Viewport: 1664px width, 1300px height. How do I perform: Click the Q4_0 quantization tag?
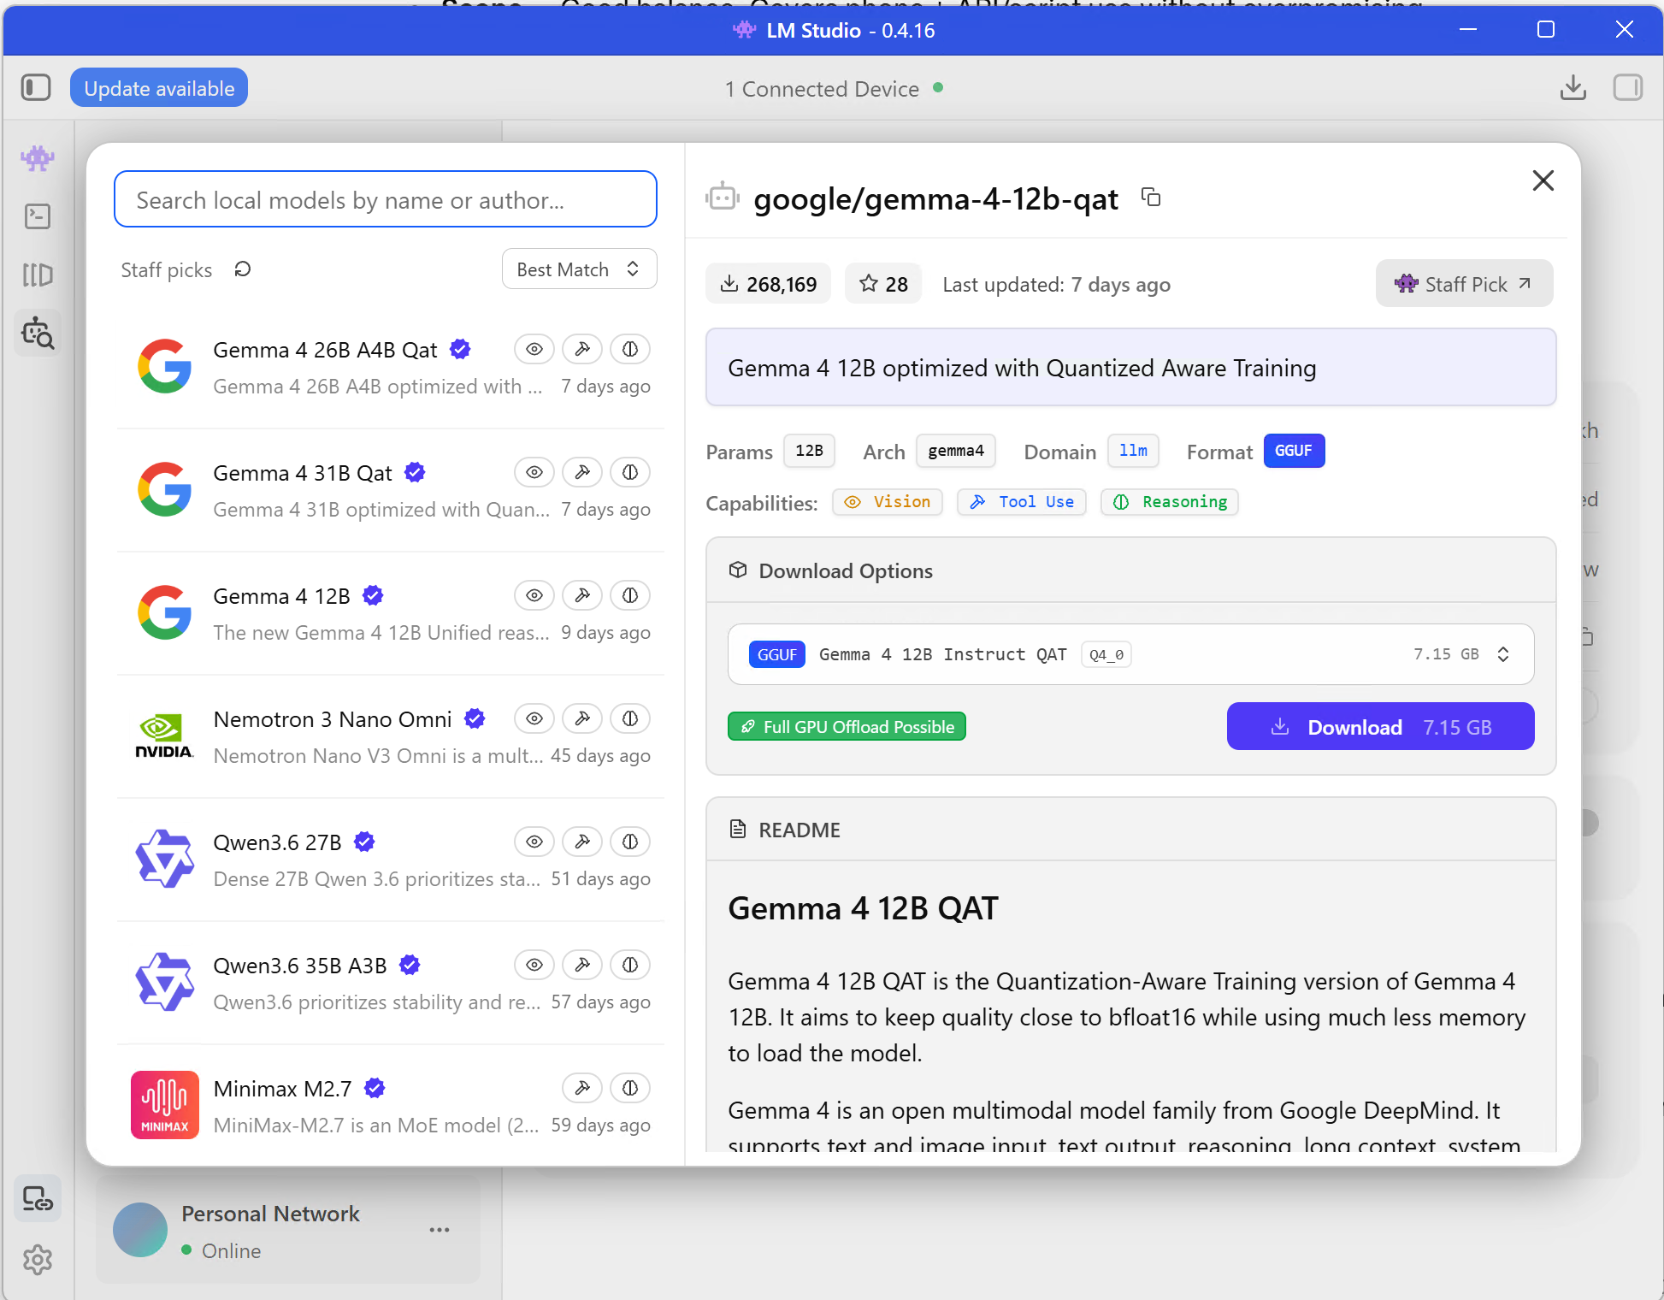(1106, 654)
